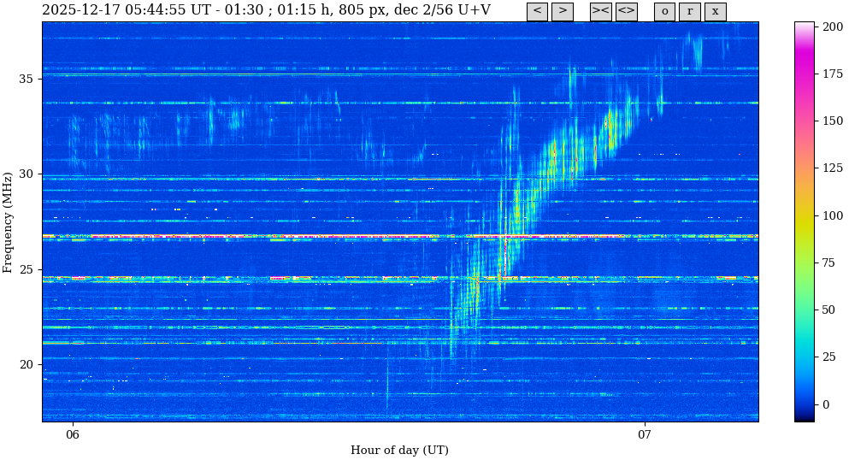This screenshot has width=849, height=460.
Task: Click the 07 hour tick label
Action: [x=644, y=434]
